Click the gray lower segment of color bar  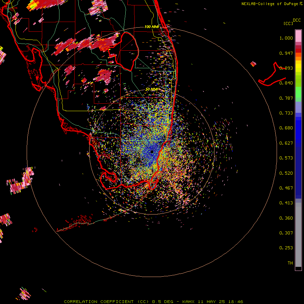coord(298,235)
